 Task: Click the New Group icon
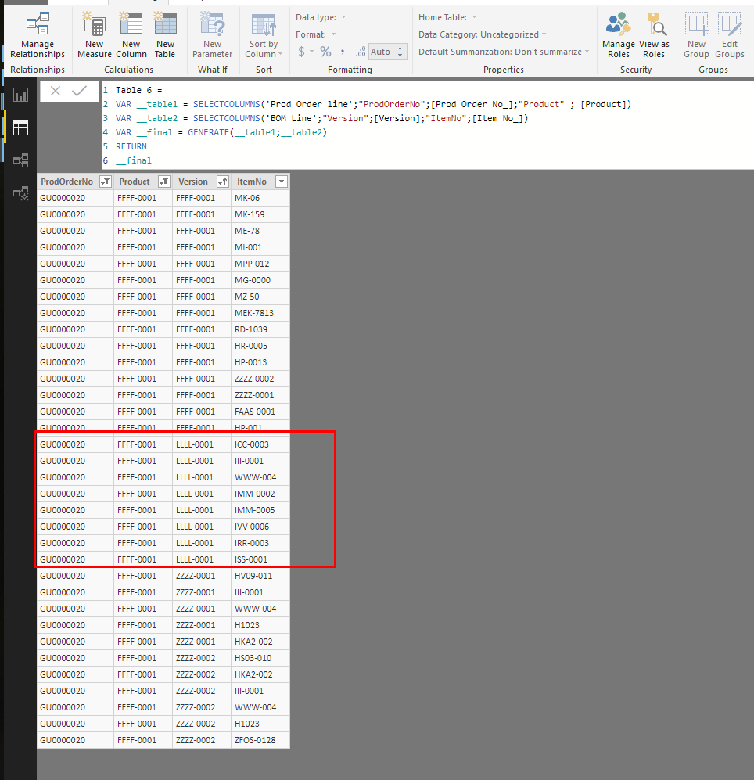coord(696,36)
